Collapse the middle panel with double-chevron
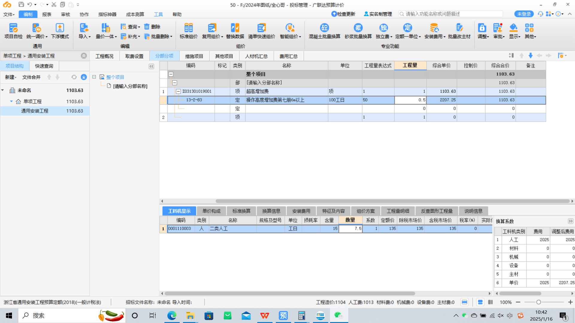Viewport: 575px width, 323px height. pyautogui.click(x=151, y=66)
